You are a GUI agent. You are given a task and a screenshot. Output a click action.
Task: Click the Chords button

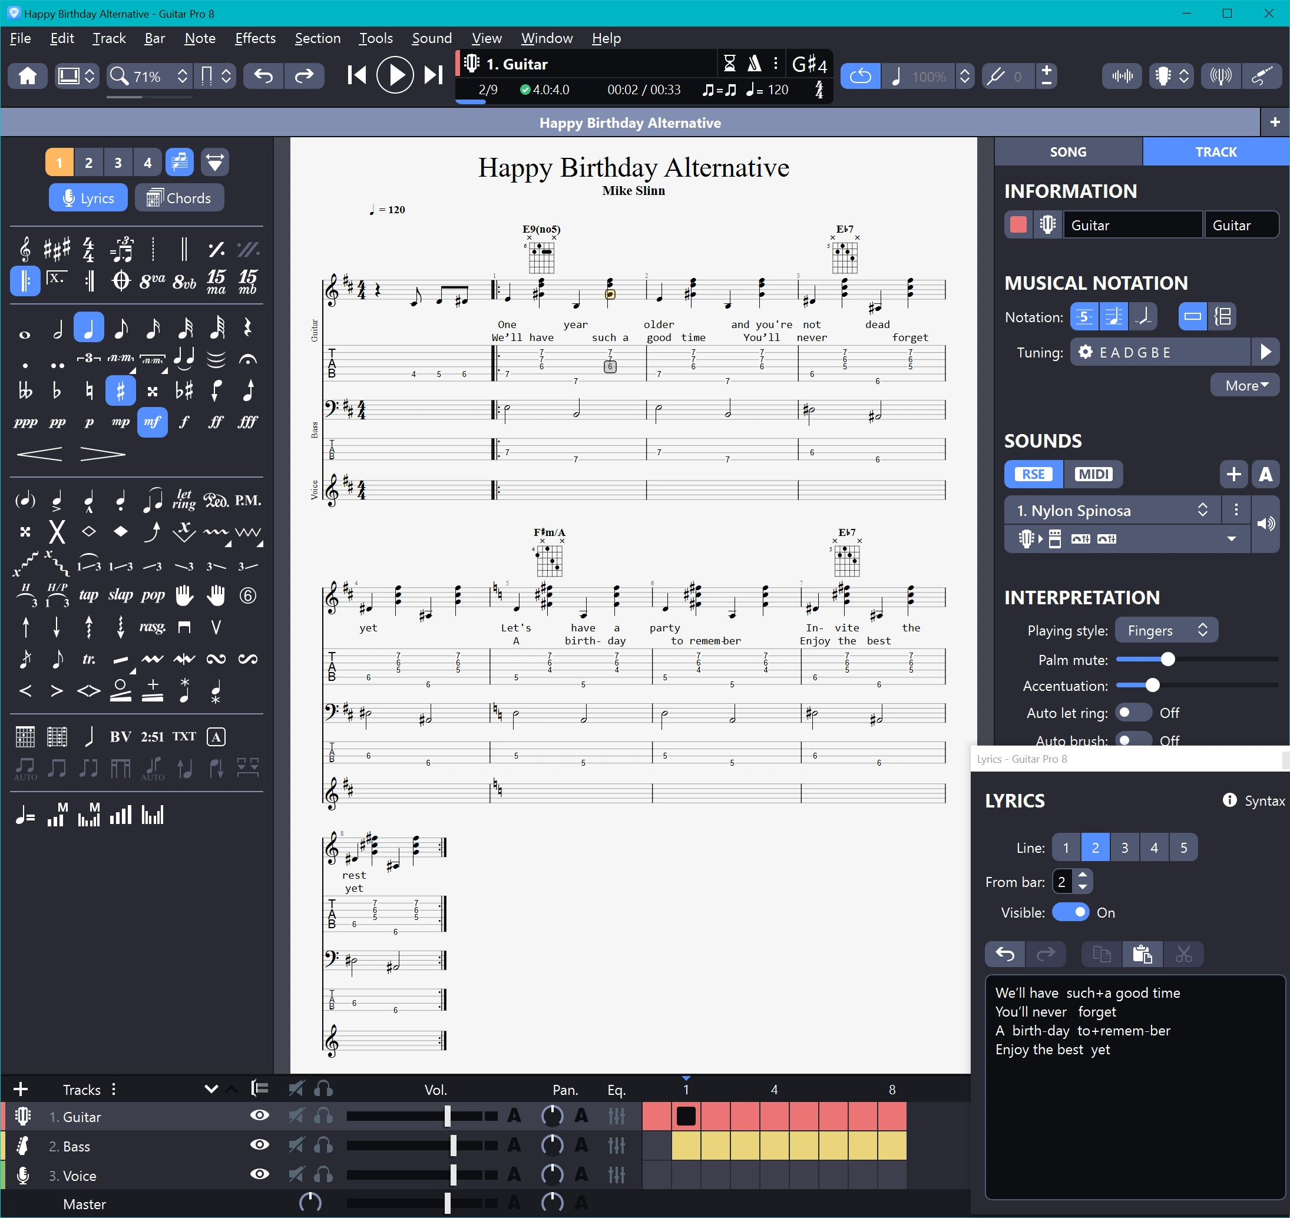pos(179,198)
